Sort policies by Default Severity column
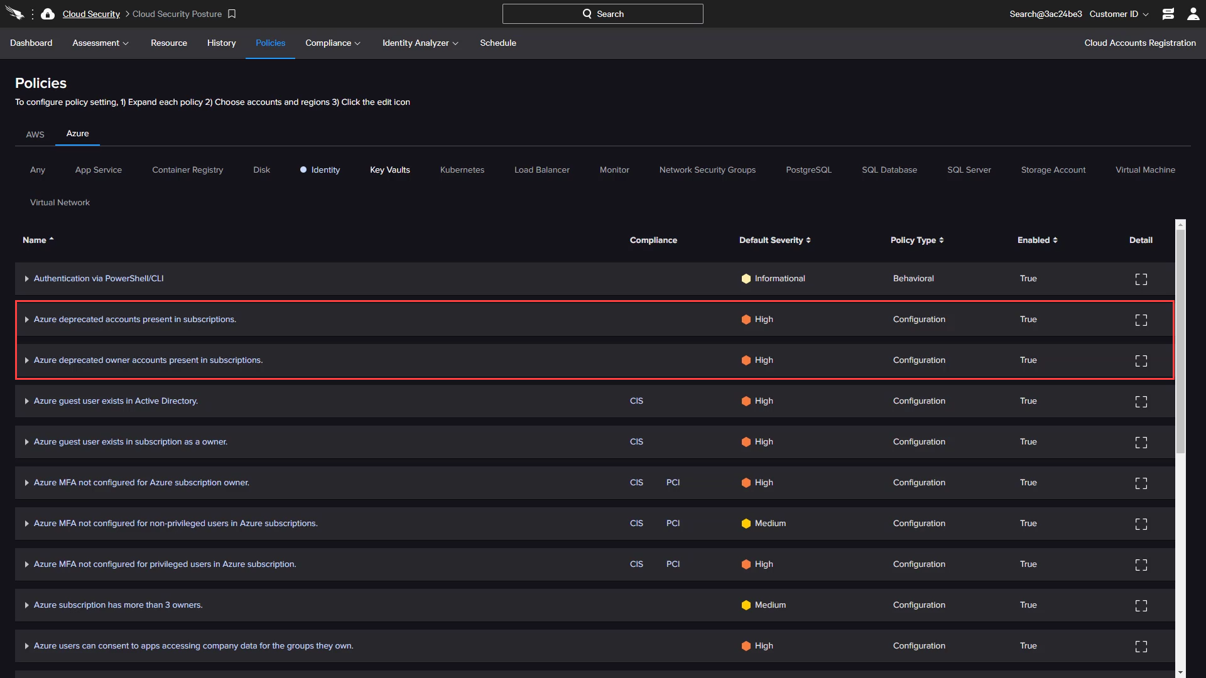The height and width of the screenshot is (678, 1206). 774,240
